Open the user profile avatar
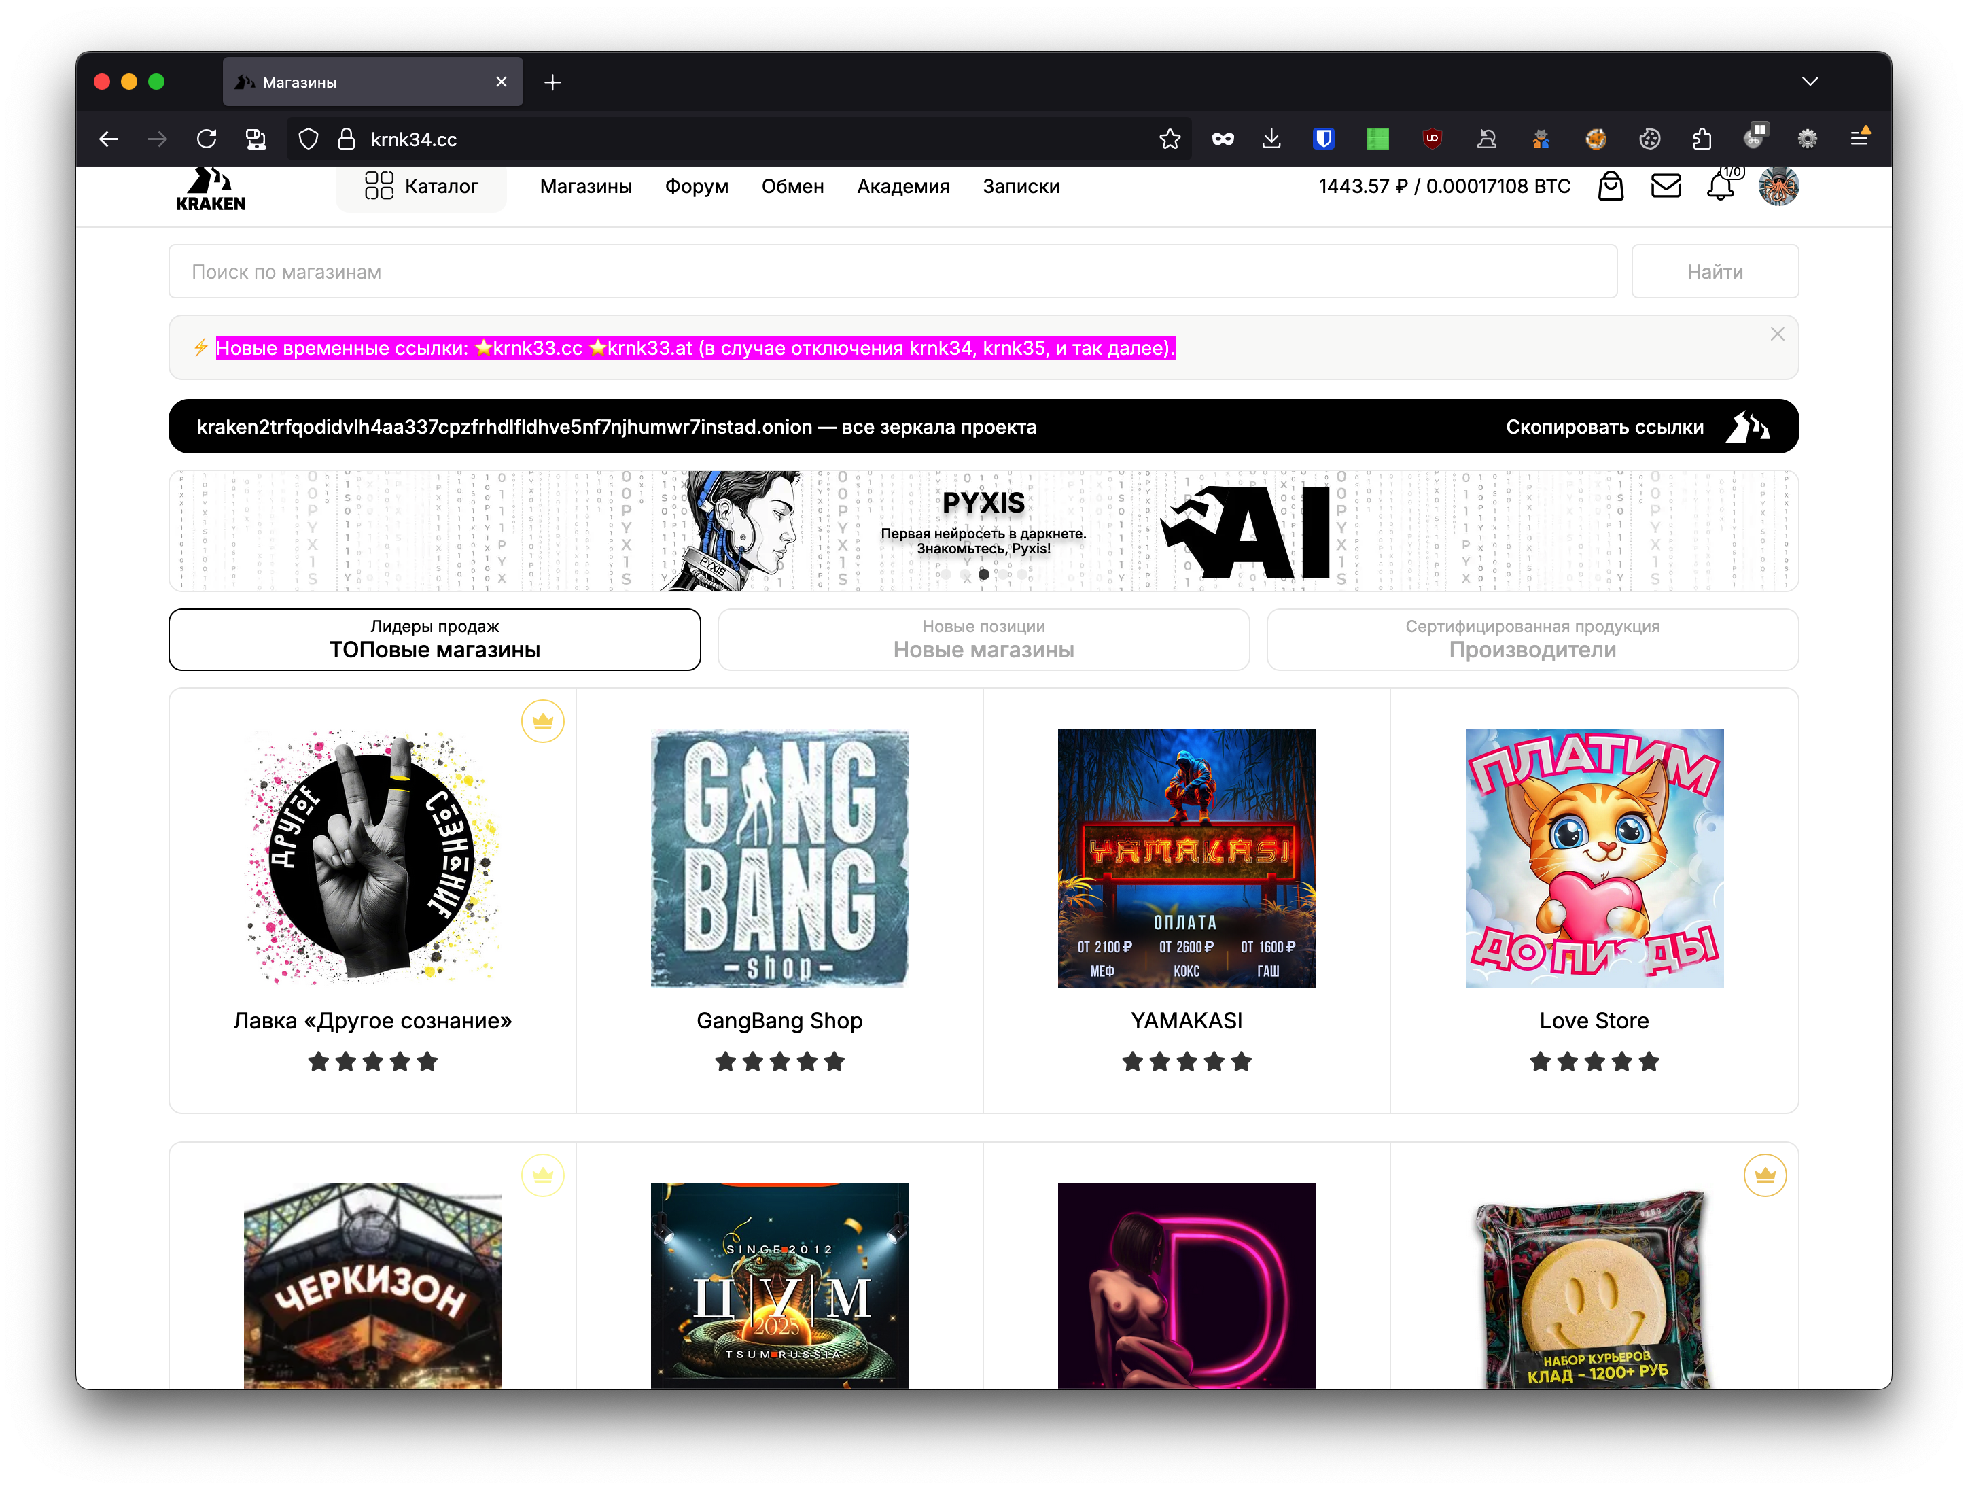This screenshot has width=1968, height=1490. (1778, 186)
